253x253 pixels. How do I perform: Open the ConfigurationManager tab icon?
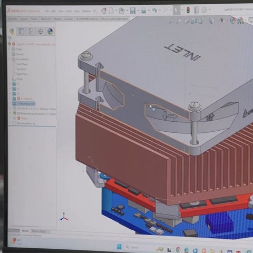(x=31, y=32)
